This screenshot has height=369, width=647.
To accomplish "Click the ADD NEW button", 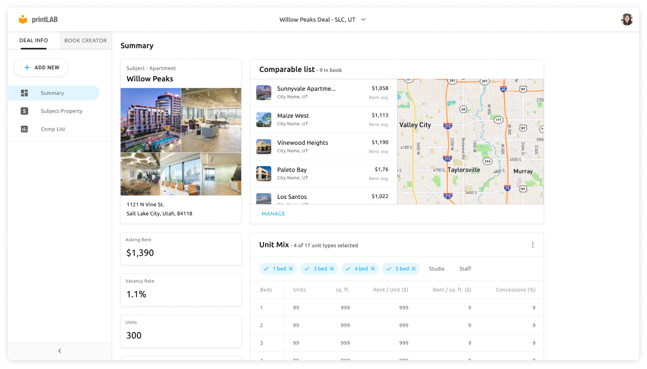I will click(x=41, y=67).
